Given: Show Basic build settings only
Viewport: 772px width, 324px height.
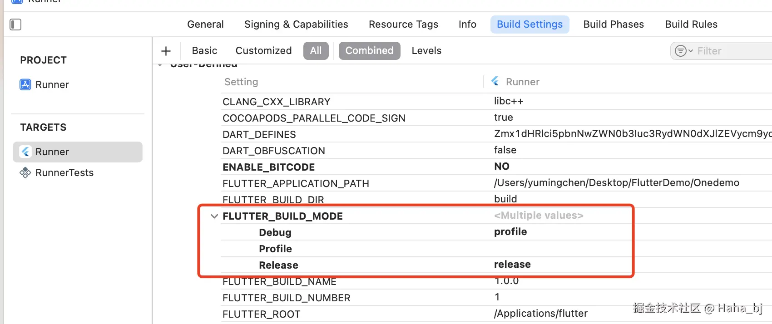Looking at the screenshot, I should point(204,51).
